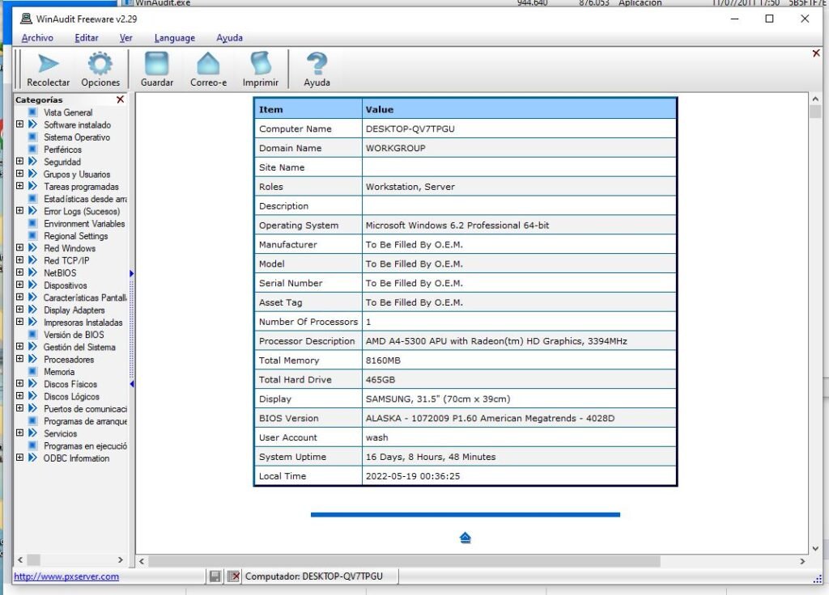This screenshot has width=829, height=595.
Task: Click the WORKGROUP domain name value
Action: (395, 149)
